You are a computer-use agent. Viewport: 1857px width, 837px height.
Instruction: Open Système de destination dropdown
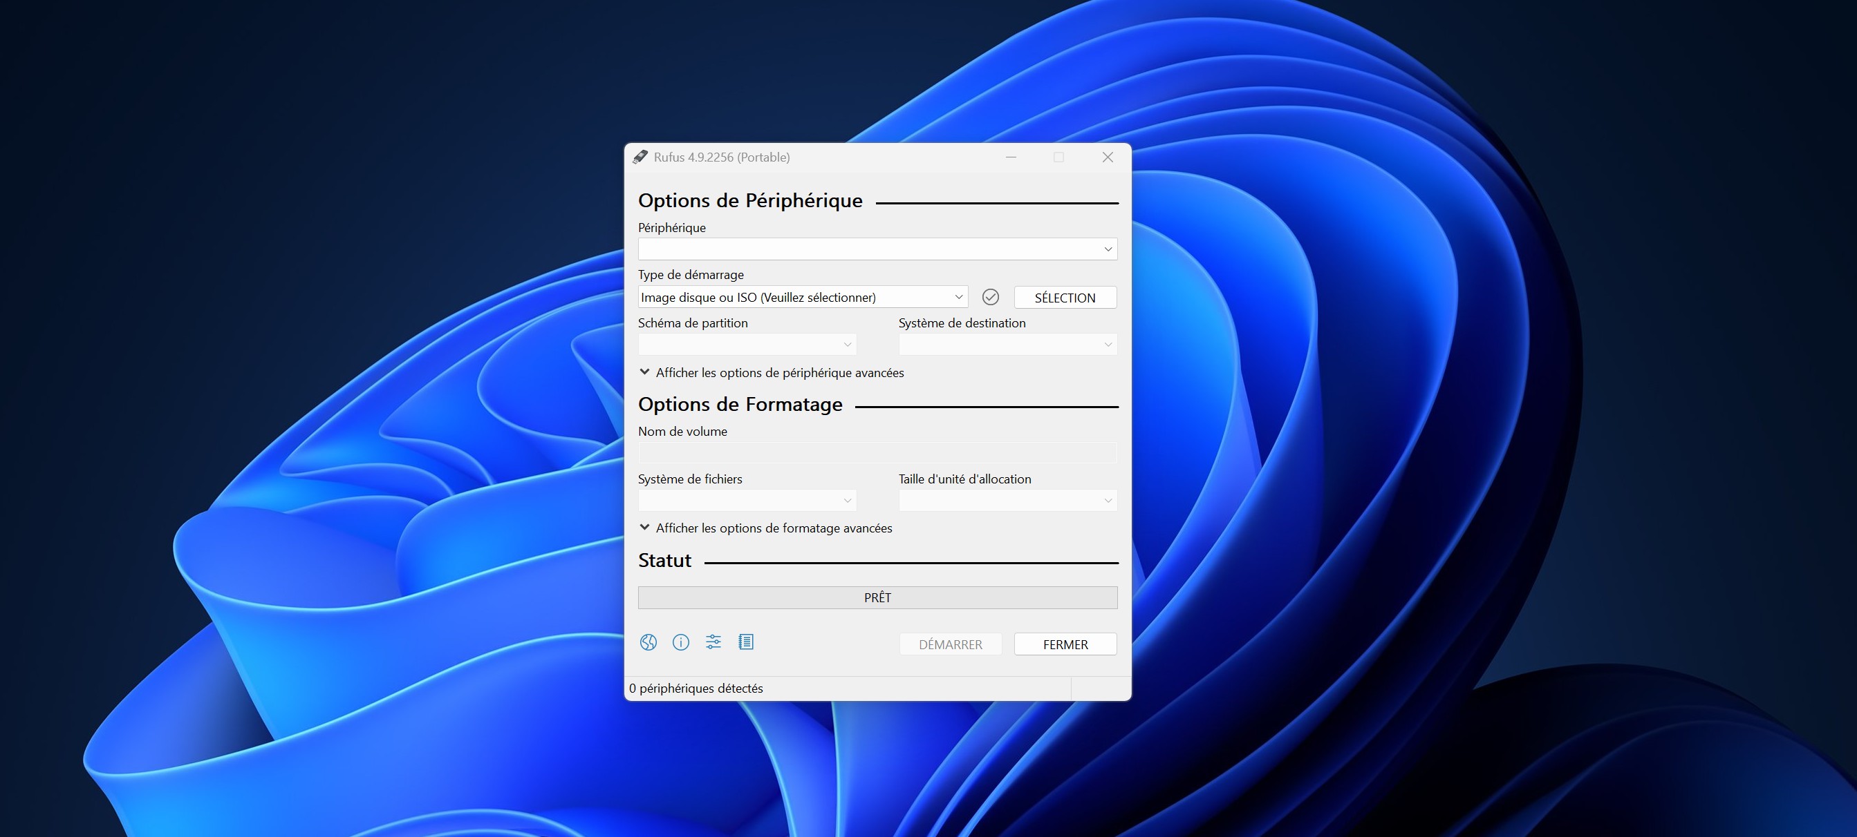[1007, 345]
